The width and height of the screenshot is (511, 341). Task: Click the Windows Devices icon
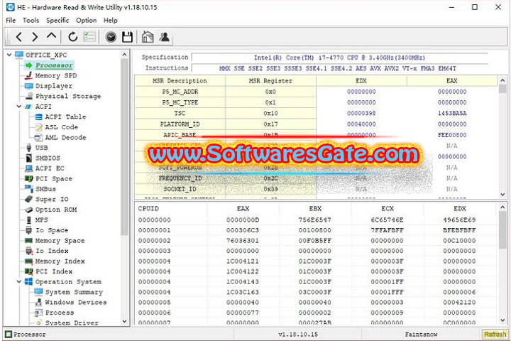coord(38,302)
